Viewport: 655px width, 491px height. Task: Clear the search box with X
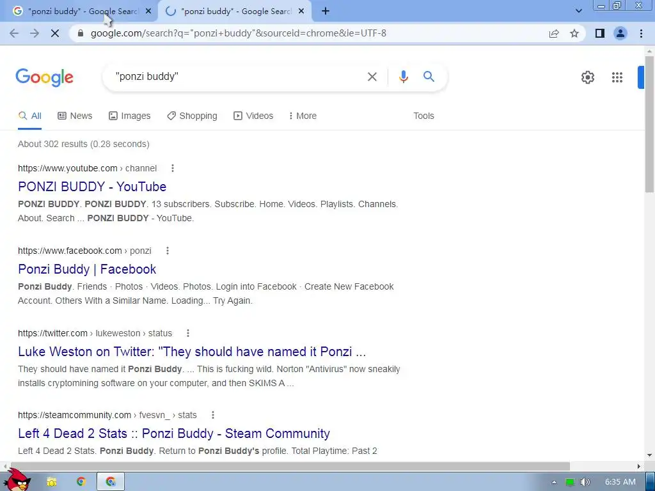[372, 77]
